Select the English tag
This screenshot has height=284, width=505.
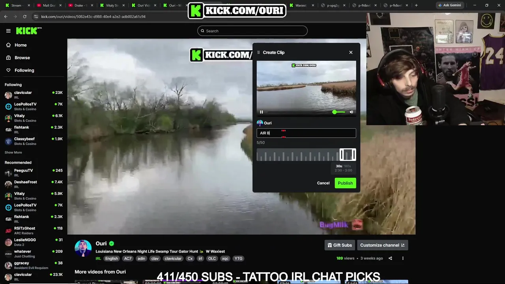coord(112,258)
